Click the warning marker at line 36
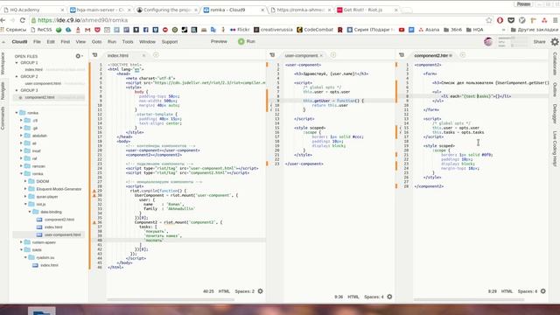This screenshot has width=560, height=315. click(94, 222)
